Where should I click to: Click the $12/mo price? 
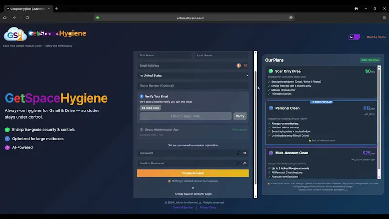point(369,108)
